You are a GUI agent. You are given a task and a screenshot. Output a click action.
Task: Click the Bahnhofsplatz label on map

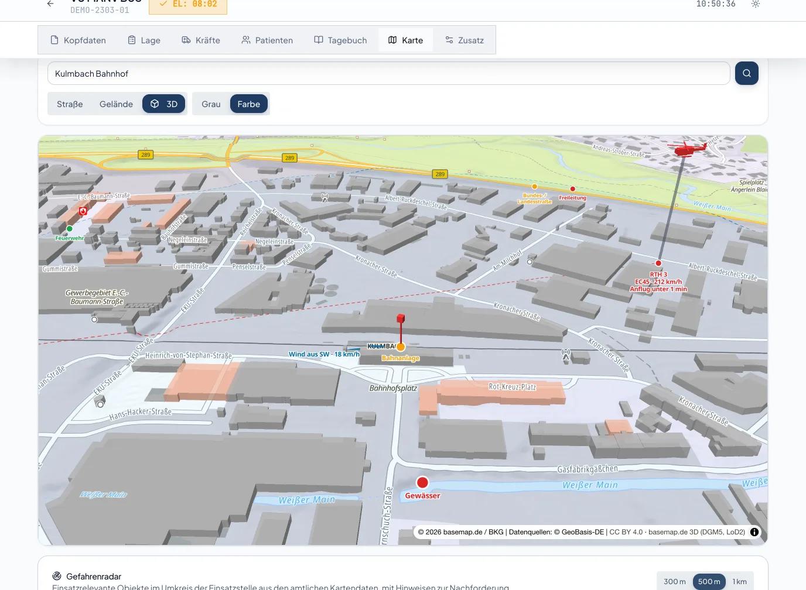[393, 388]
